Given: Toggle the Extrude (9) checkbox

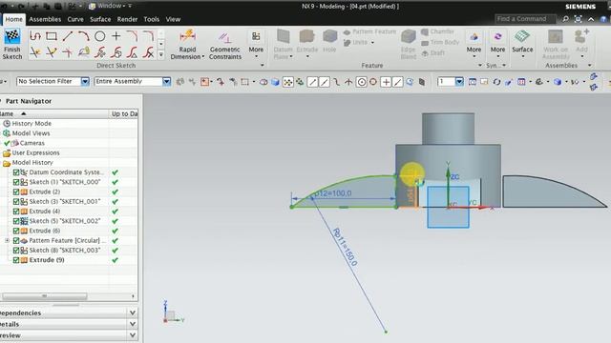Looking at the screenshot, I should pos(16,260).
